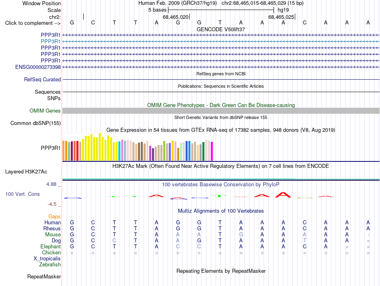Select the RefSeq Curated track label

42,79
